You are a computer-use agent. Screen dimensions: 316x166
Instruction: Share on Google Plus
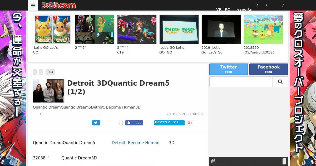[190, 123]
